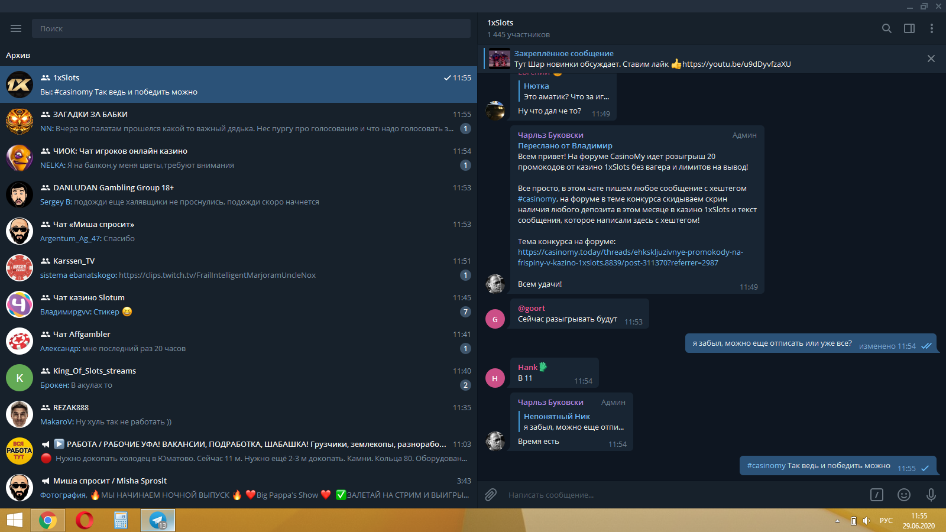Click avatar beside the 'Всем удачи!' message
Screen dimensions: 946x532
click(495, 284)
